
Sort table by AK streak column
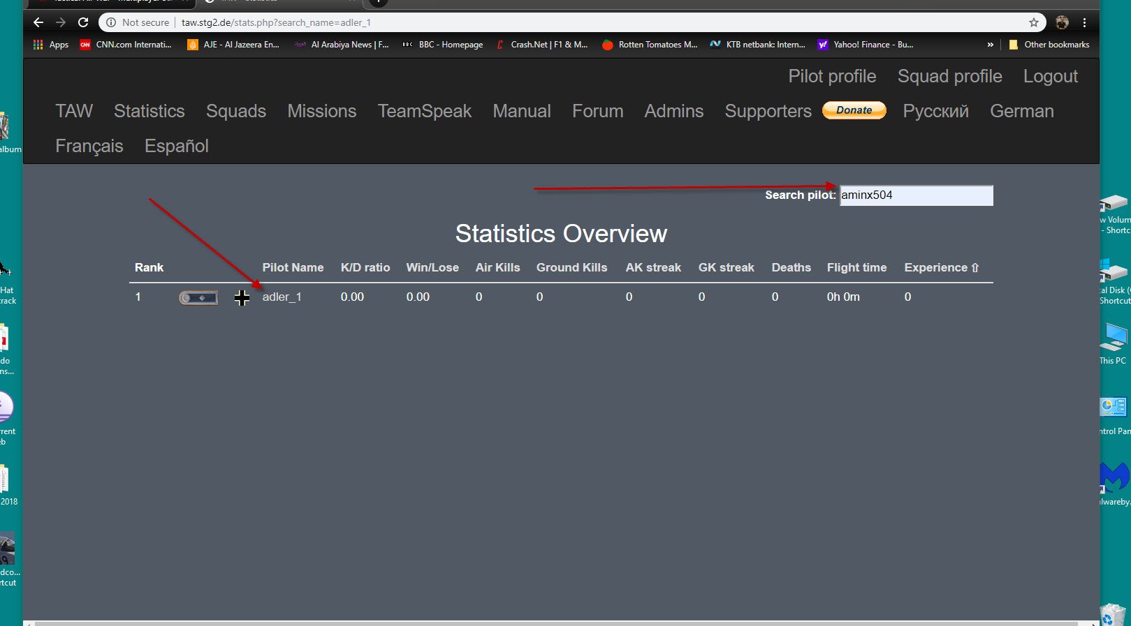653,267
